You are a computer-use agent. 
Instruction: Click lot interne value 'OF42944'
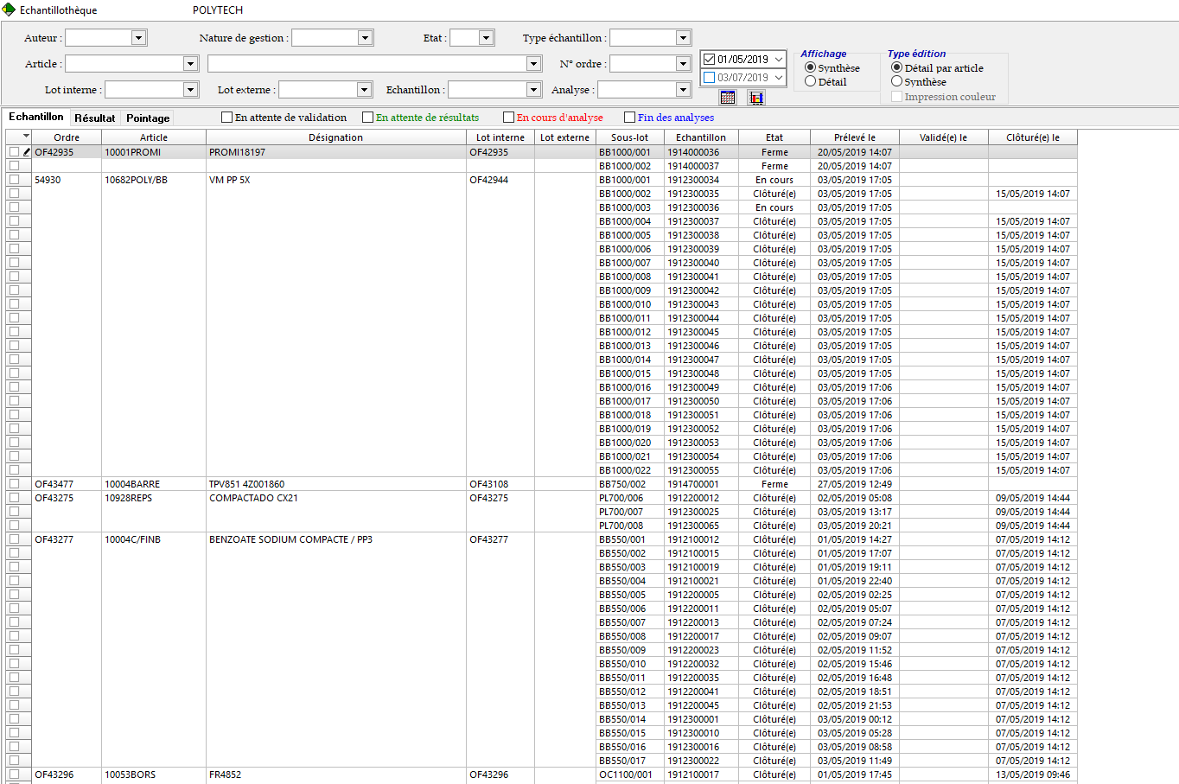click(x=489, y=180)
